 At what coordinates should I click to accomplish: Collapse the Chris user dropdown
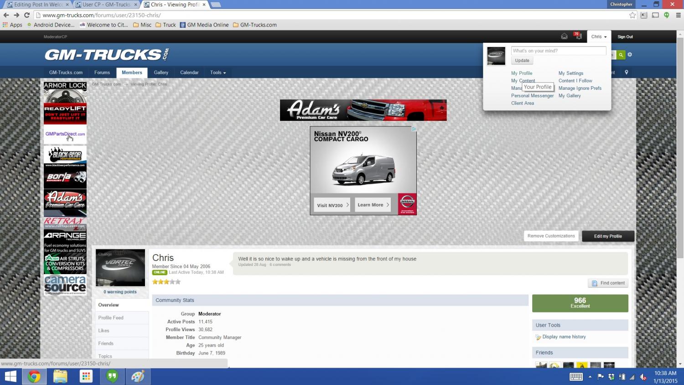(599, 37)
